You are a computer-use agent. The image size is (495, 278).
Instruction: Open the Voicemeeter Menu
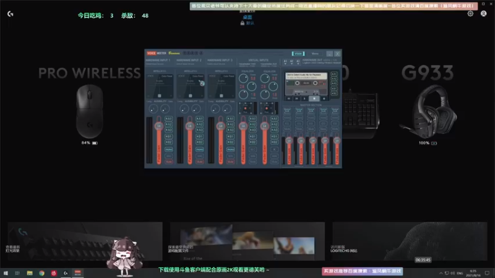[315, 54]
